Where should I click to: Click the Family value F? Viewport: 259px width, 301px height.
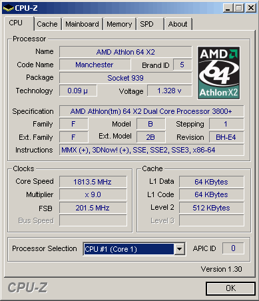74,124
